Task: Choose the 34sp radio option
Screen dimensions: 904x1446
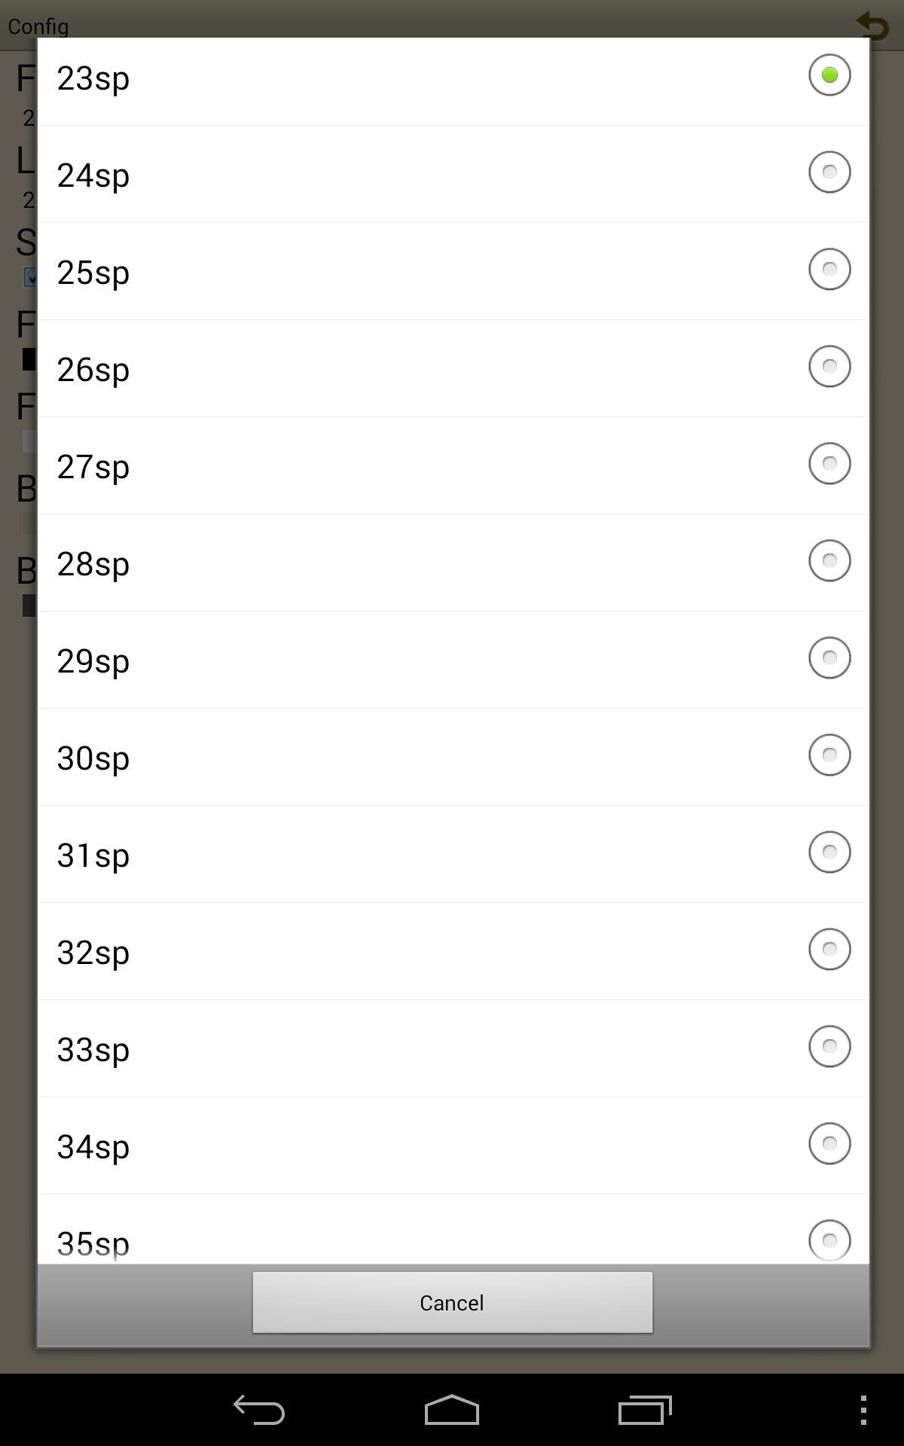Action: click(829, 1144)
